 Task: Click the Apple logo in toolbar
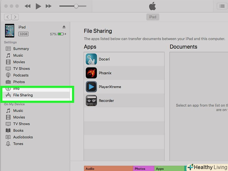point(153,6)
